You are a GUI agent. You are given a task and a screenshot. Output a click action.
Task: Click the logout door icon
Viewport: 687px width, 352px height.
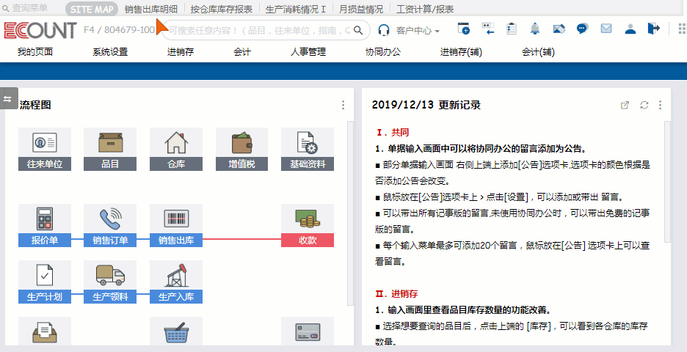coord(653,29)
